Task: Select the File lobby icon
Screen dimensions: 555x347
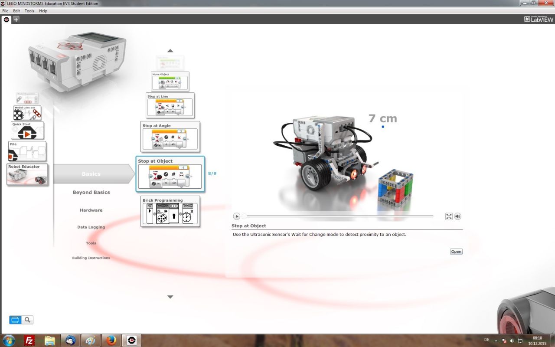Action: tap(27, 151)
